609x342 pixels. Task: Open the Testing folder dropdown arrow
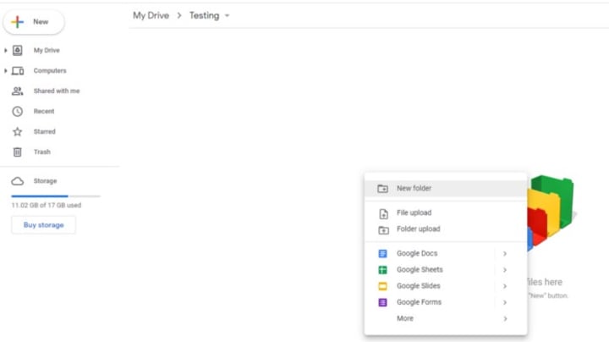pos(228,15)
